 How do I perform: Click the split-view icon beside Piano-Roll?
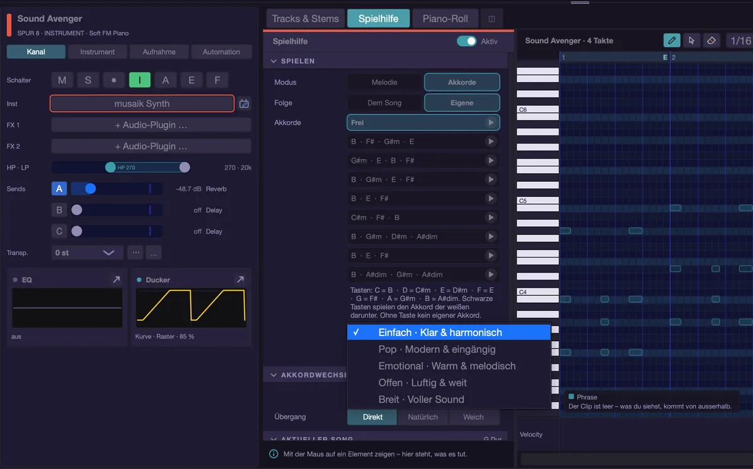(491, 19)
